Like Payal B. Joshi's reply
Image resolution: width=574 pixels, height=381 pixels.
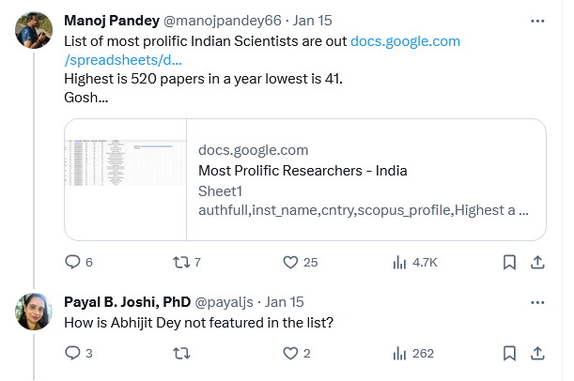click(x=291, y=353)
